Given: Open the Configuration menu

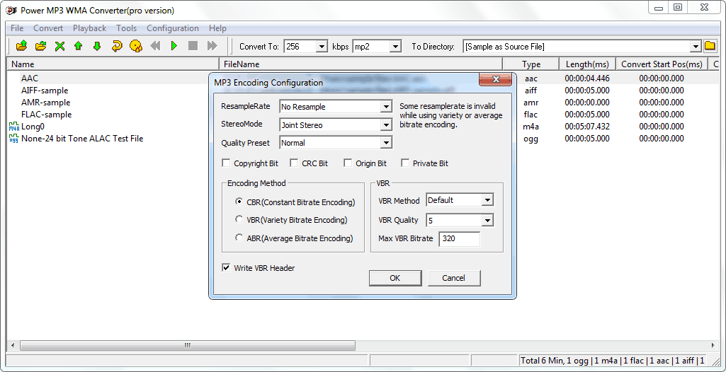Looking at the screenshot, I should [x=173, y=28].
